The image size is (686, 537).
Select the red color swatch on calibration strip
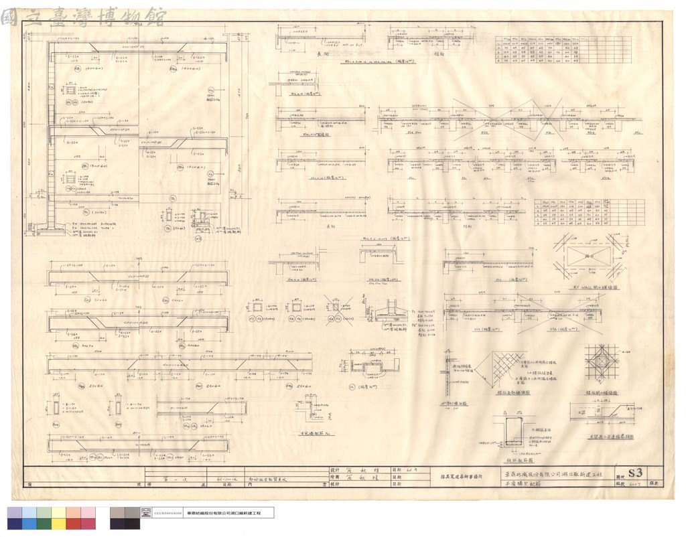pyautogui.click(x=73, y=524)
